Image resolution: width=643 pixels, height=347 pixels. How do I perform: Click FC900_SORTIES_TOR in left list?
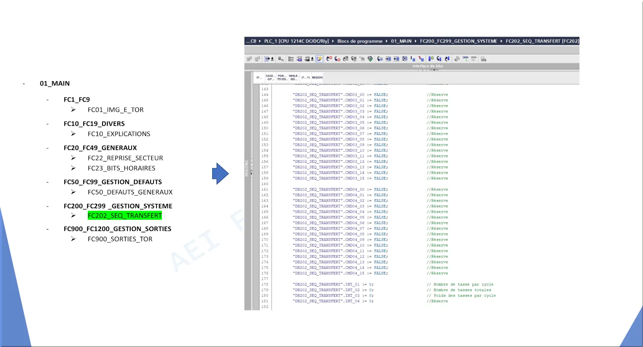120,239
